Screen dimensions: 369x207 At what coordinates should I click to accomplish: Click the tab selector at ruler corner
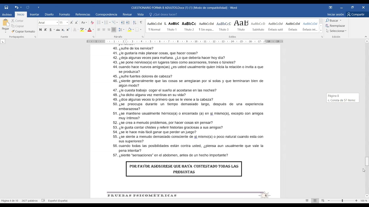point(3,42)
